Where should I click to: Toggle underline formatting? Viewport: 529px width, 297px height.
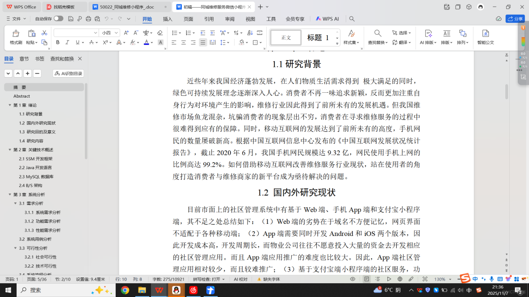coord(76,41)
